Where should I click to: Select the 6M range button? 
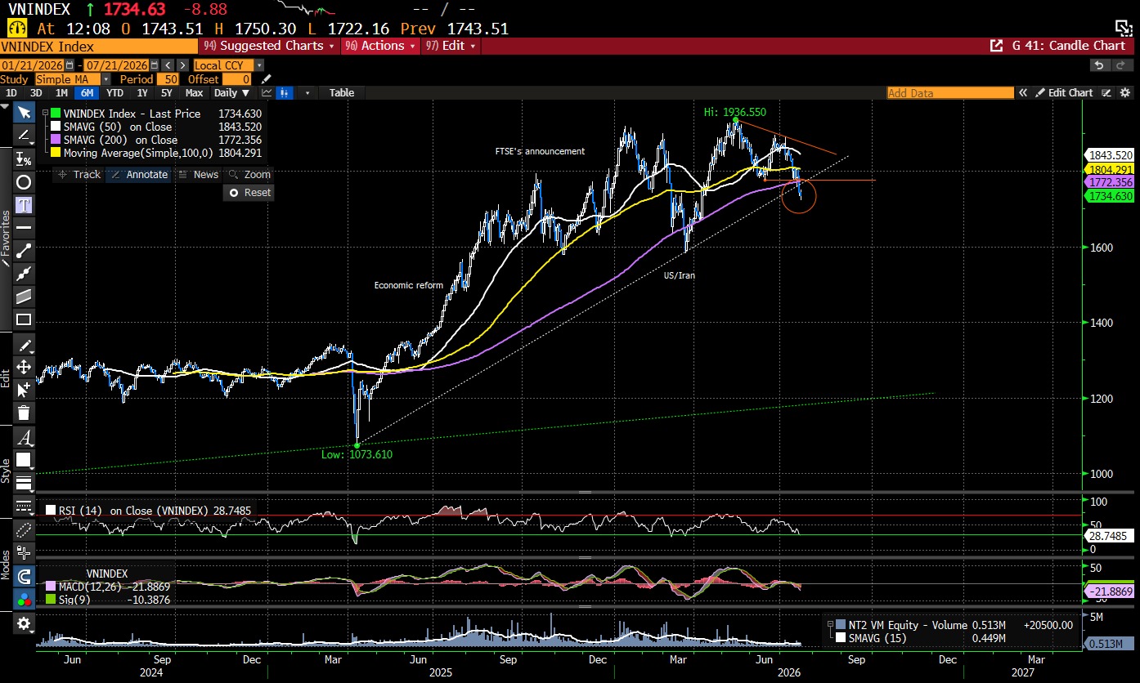click(x=86, y=92)
